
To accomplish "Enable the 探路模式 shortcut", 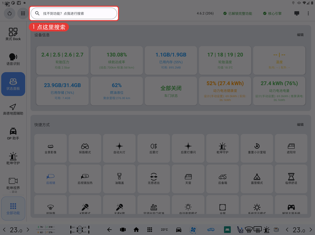I will 85,148.
